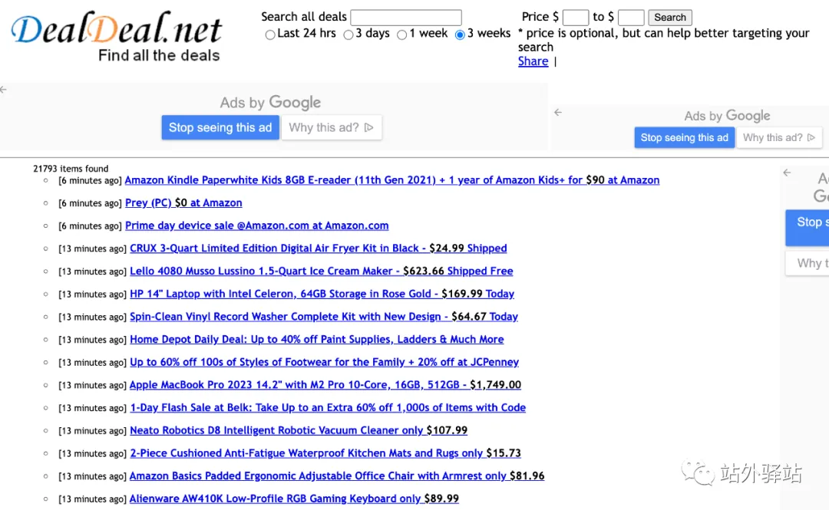This screenshot has width=829, height=510.
Task: Open the Amazon Kindle Paperwhite Kids deal
Action: (392, 180)
